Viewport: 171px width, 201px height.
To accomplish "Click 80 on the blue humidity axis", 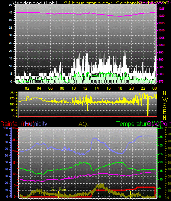I will 6,142.
